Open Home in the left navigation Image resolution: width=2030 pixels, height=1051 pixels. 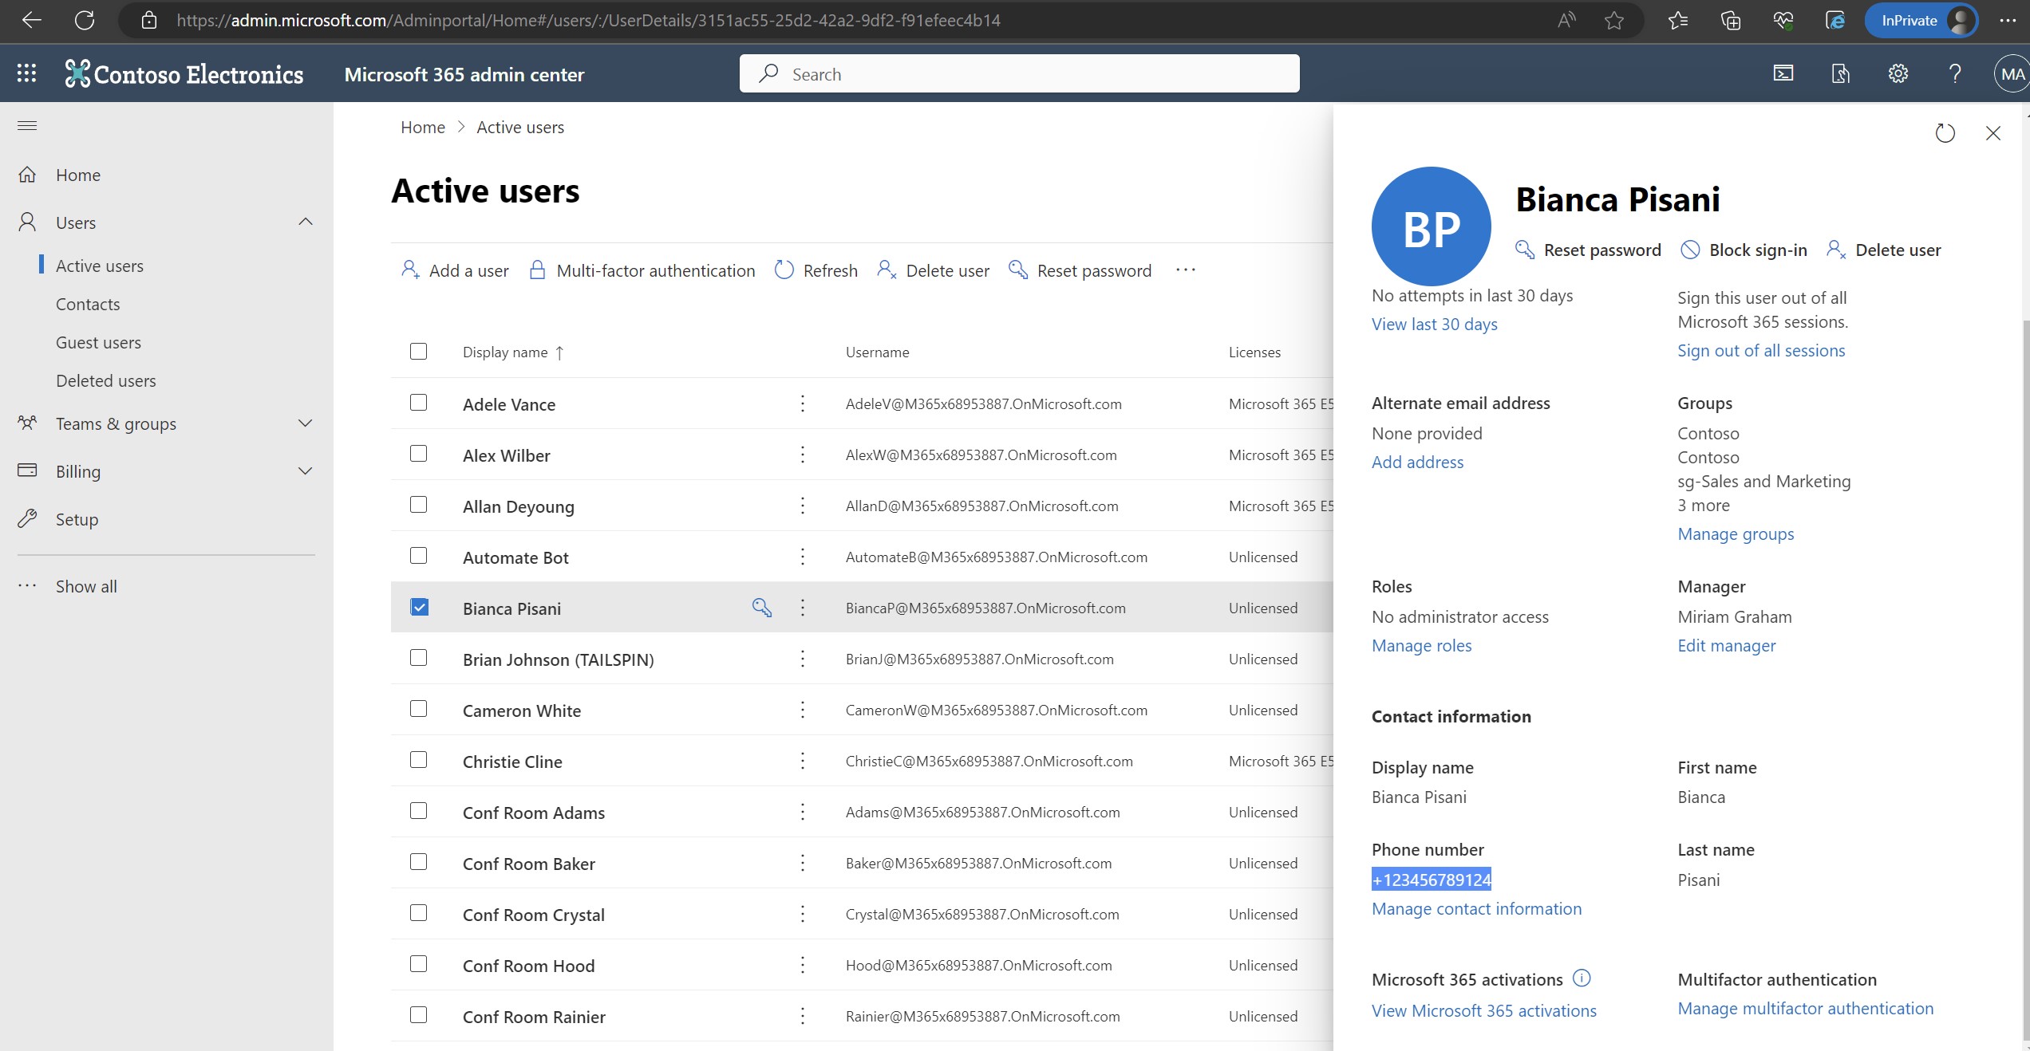coord(78,175)
